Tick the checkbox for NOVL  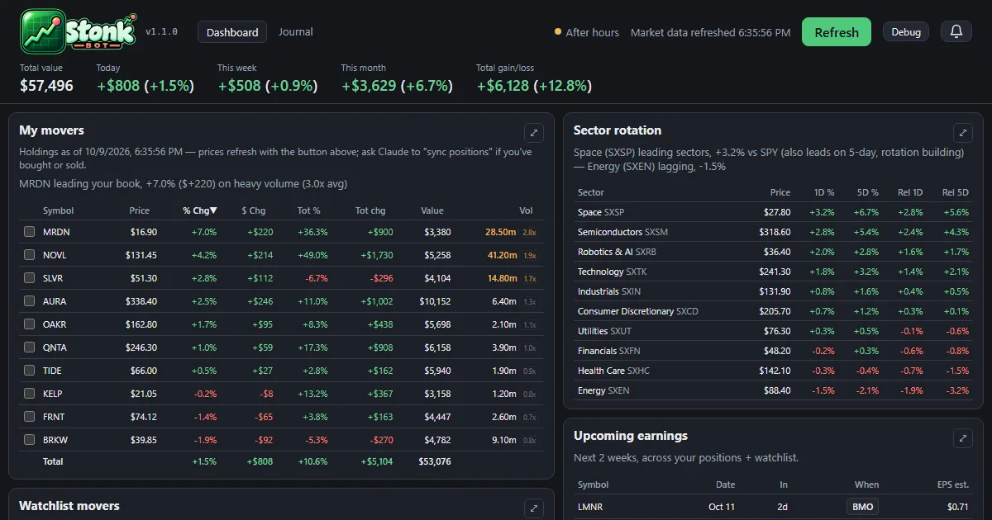pos(30,255)
